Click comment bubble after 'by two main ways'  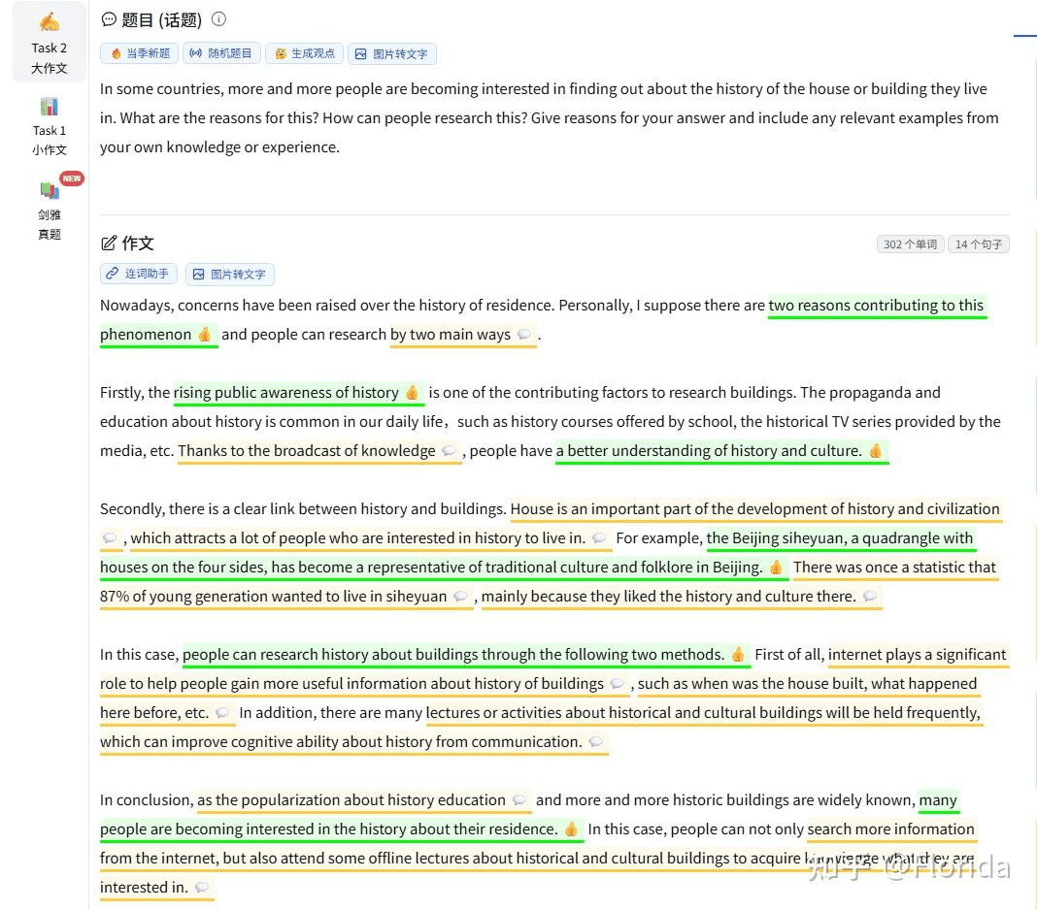point(524,335)
